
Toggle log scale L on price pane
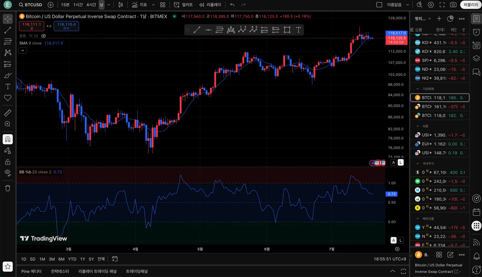coord(401,162)
